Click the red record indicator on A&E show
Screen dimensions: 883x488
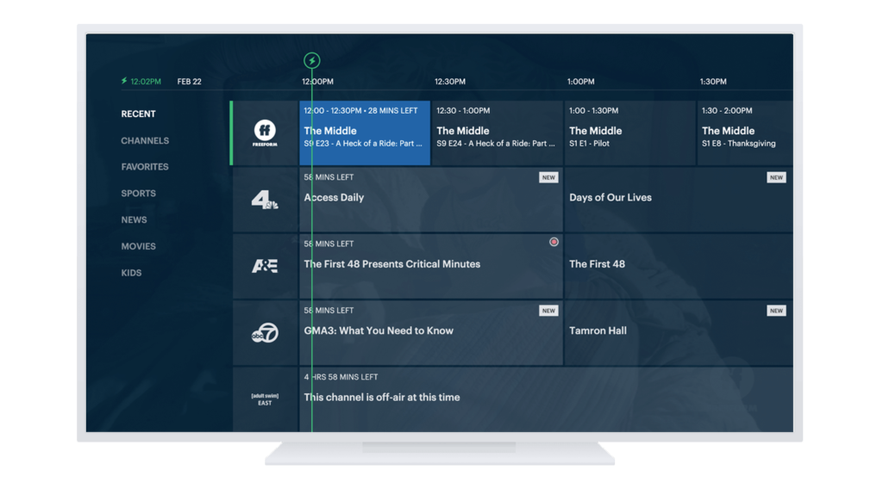554,243
